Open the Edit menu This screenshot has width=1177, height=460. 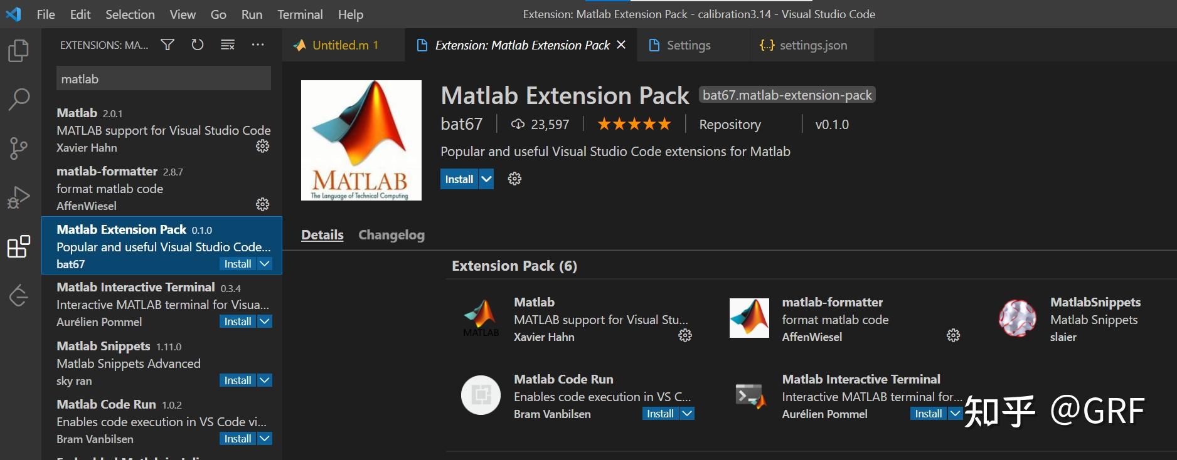[80, 14]
